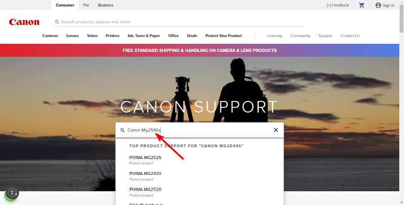Viewport: 404px width, 205px height.
Task: Select the PIXMA MG2520 suggestion
Action: [x=145, y=192]
